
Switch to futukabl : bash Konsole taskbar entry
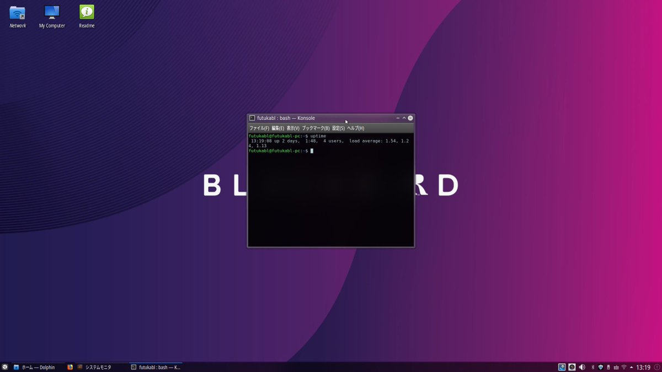coord(155,367)
